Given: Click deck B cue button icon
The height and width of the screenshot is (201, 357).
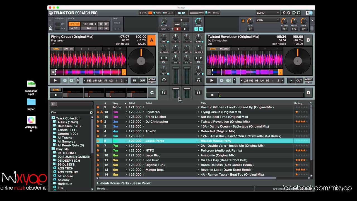Looking at the screenshot, I should point(221,80).
